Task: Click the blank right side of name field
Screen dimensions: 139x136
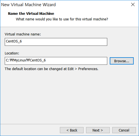Action: (x=84, y=42)
